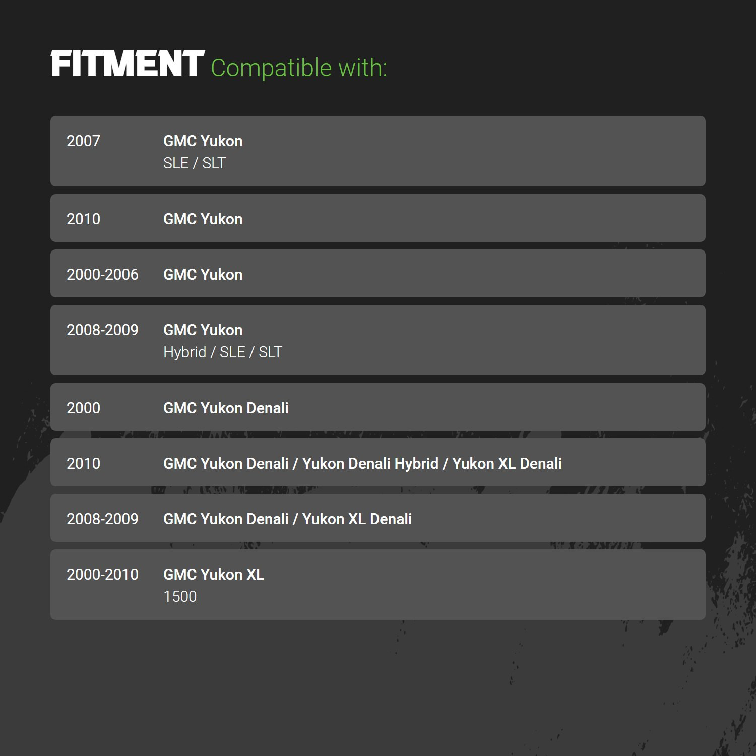Click the 'Compatible with:' green text
This screenshot has height=756, width=756.
[299, 68]
